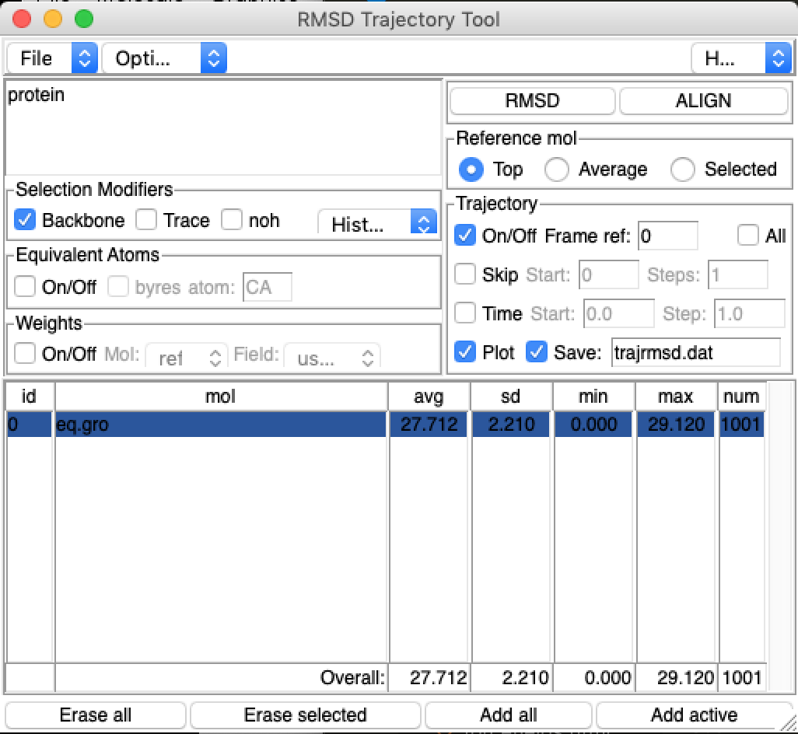
Task: Enable the Skip trajectory checkbox
Action: point(465,274)
